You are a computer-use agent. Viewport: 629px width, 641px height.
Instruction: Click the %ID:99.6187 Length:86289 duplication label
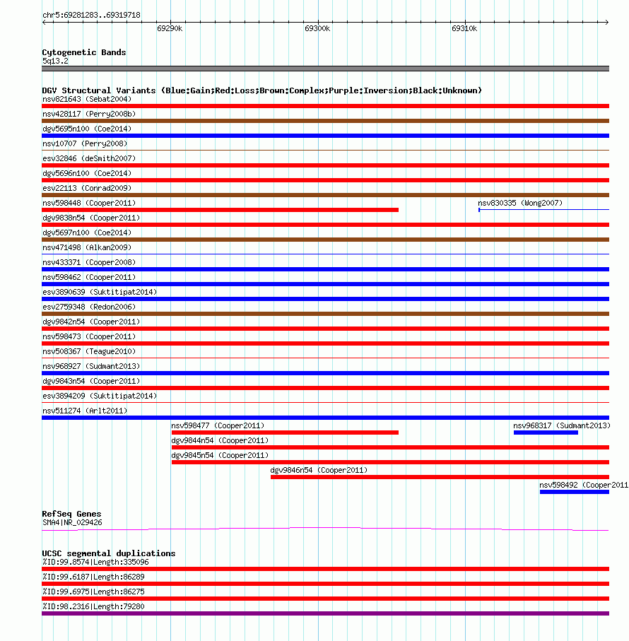pos(93,577)
